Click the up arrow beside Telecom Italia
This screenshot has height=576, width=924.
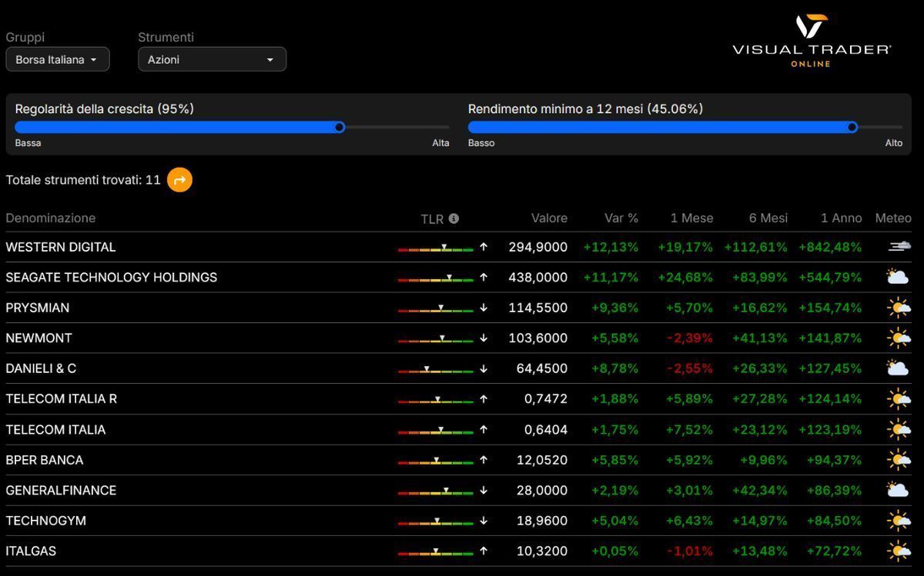483,429
